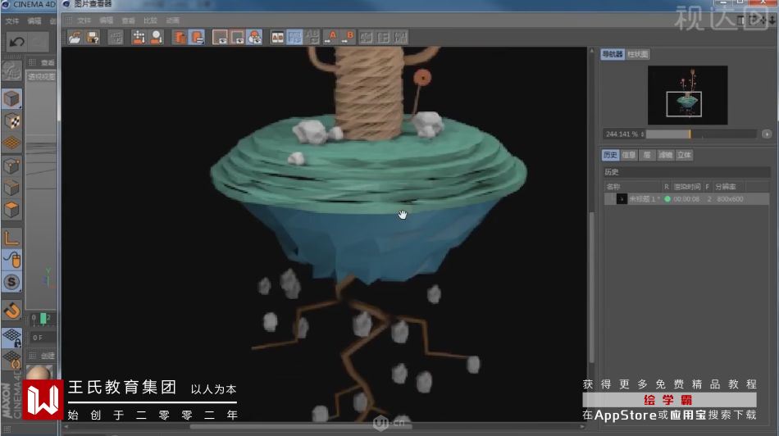This screenshot has height=436, width=779.
Task: Click the 0 F frame field
Action: click(42, 338)
